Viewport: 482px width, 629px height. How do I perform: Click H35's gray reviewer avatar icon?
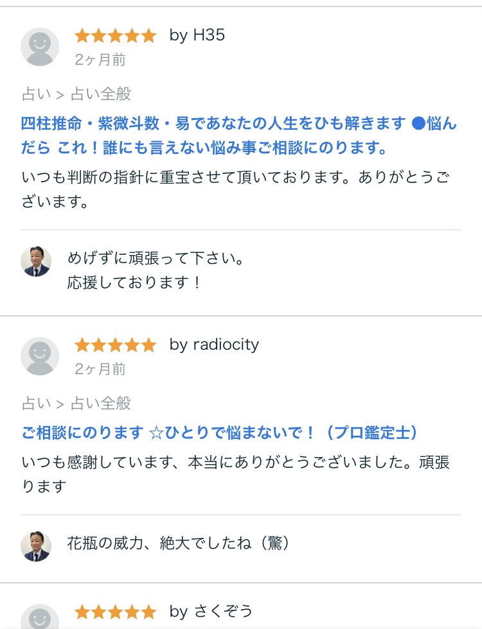[40, 47]
